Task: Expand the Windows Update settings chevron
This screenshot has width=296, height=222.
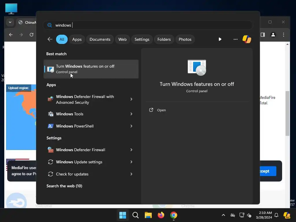Action: click(x=132, y=162)
